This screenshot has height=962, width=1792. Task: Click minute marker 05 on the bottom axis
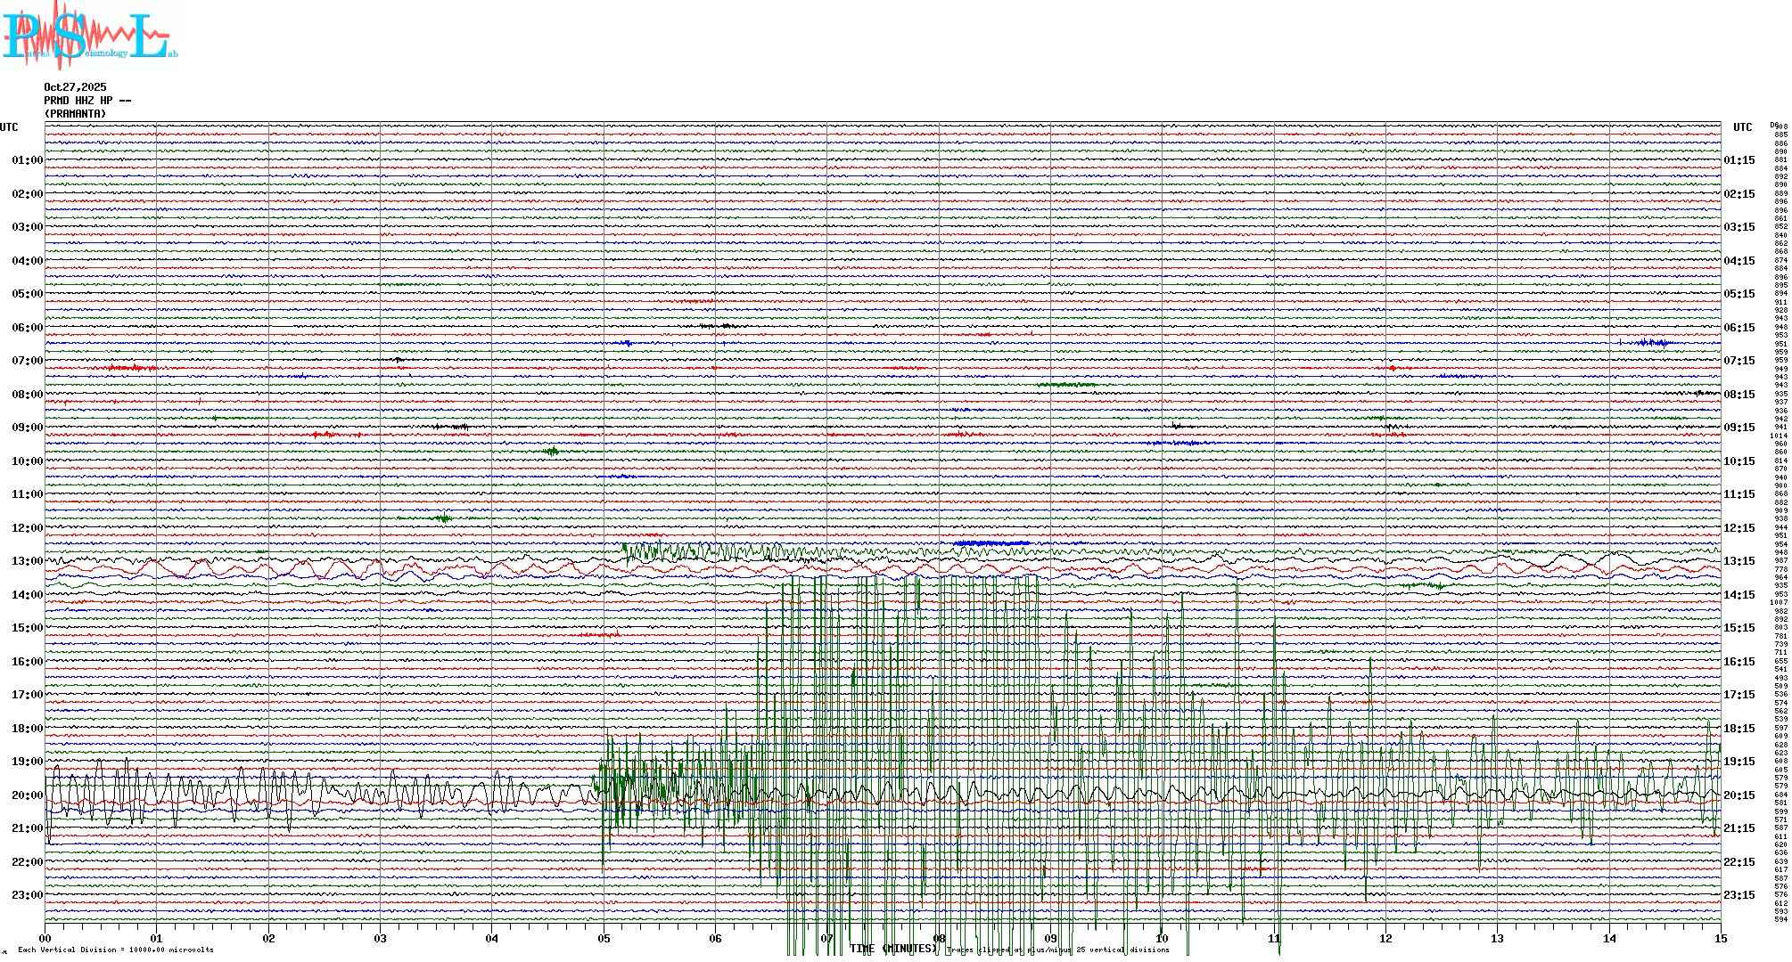604,939
